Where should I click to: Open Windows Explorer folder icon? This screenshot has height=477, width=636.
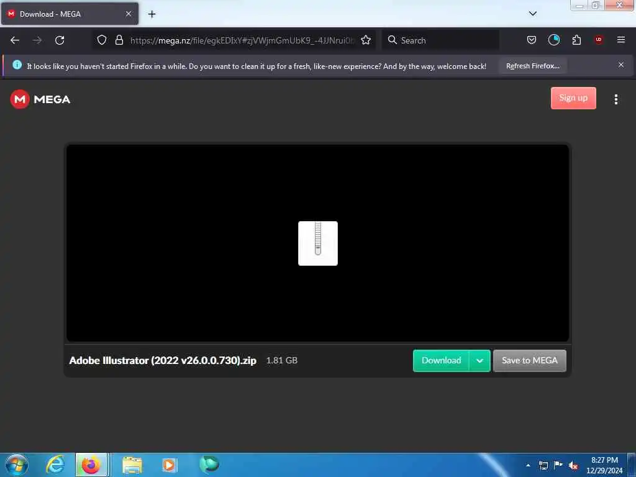(x=132, y=465)
